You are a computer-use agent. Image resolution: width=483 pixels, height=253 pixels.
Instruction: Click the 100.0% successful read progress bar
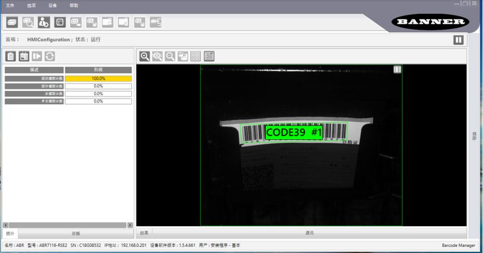click(98, 79)
